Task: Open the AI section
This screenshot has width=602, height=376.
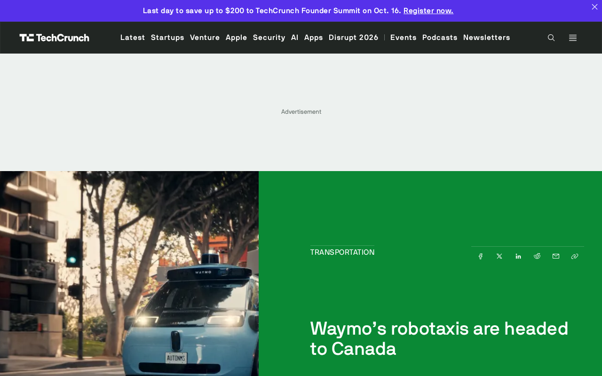Action: [x=295, y=37]
